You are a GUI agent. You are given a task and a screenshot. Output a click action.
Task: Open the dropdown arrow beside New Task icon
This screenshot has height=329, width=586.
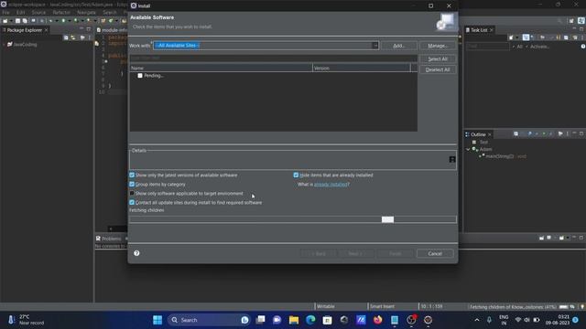point(517,37)
